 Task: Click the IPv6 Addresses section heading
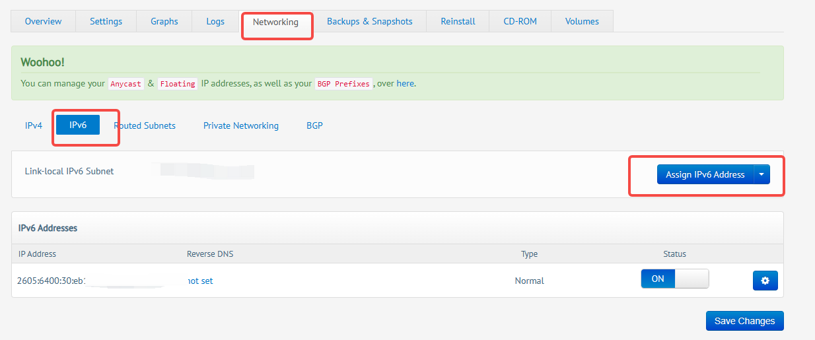click(48, 228)
